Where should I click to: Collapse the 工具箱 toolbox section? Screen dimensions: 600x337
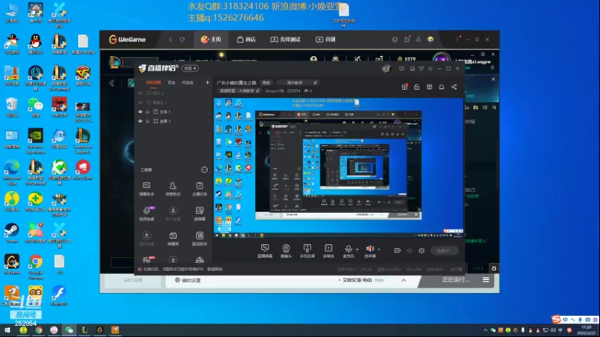coord(204,170)
